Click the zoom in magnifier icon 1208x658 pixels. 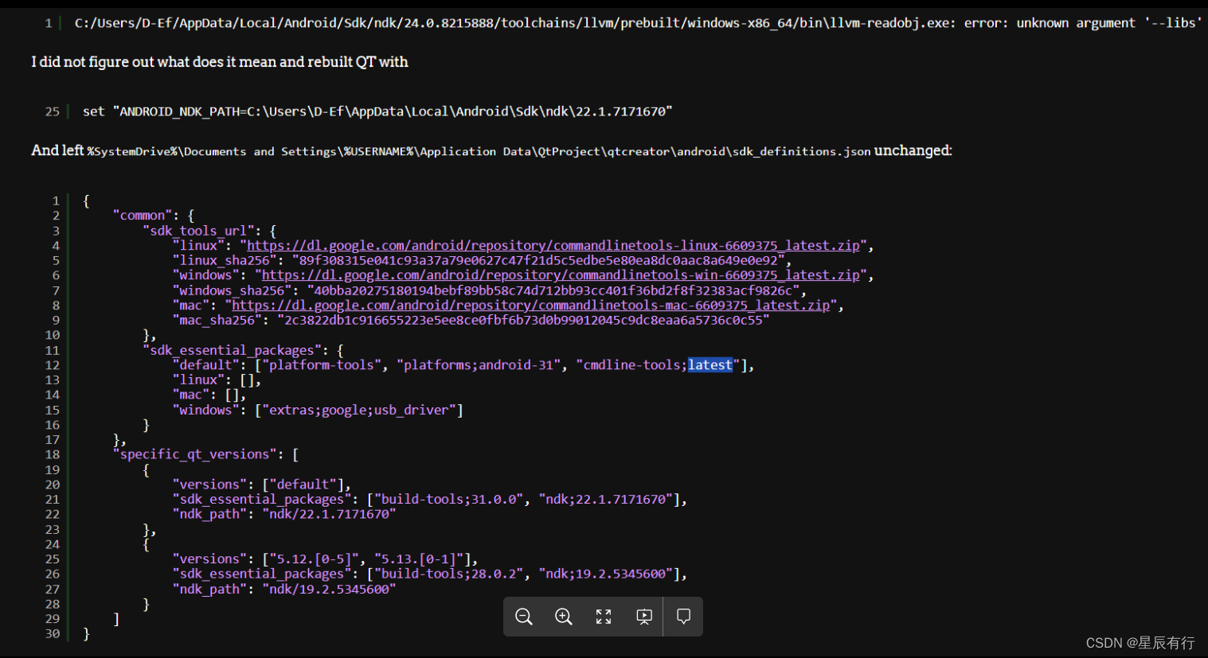click(564, 617)
